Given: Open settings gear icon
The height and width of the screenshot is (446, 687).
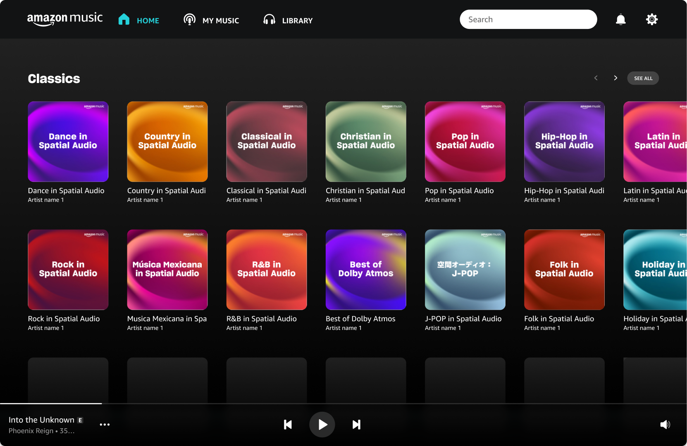Looking at the screenshot, I should pyautogui.click(x=651, y=19).
